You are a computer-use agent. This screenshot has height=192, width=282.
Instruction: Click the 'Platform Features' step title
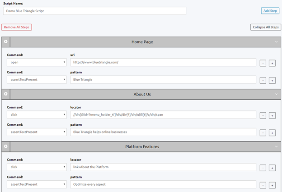point(142,146)
